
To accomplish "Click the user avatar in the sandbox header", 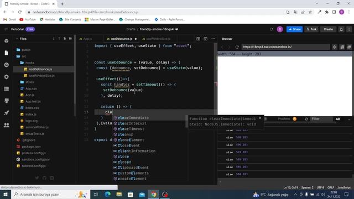I will (280, 29).
